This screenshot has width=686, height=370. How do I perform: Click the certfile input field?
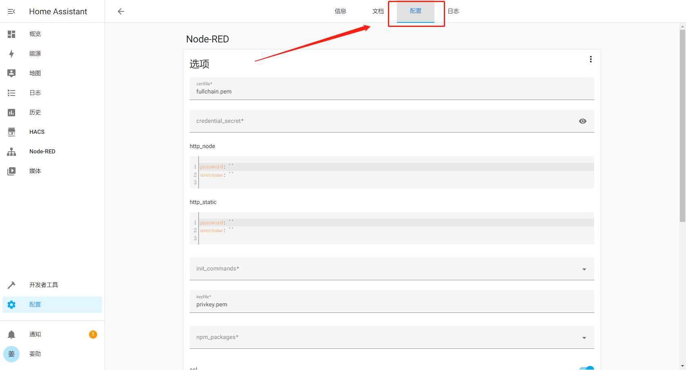(391, 92)
